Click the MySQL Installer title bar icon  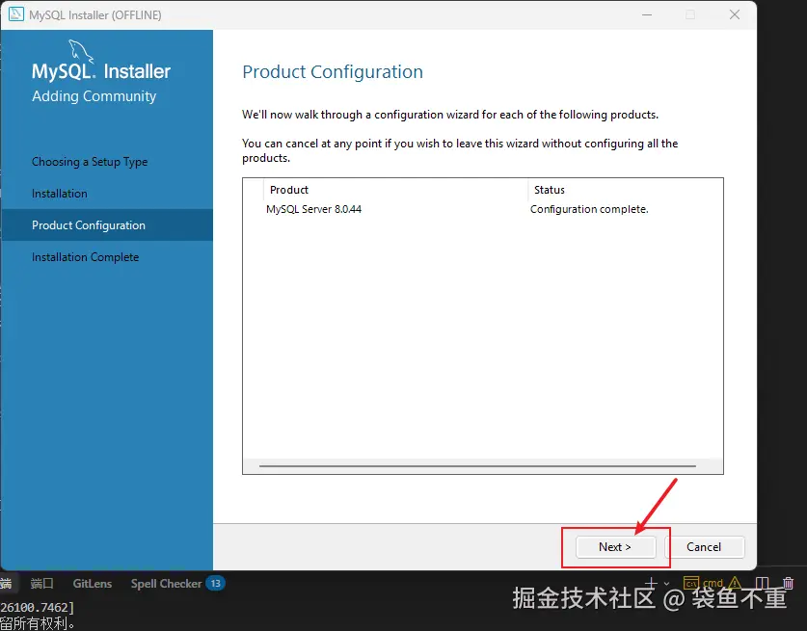click(x=16, y=14)
